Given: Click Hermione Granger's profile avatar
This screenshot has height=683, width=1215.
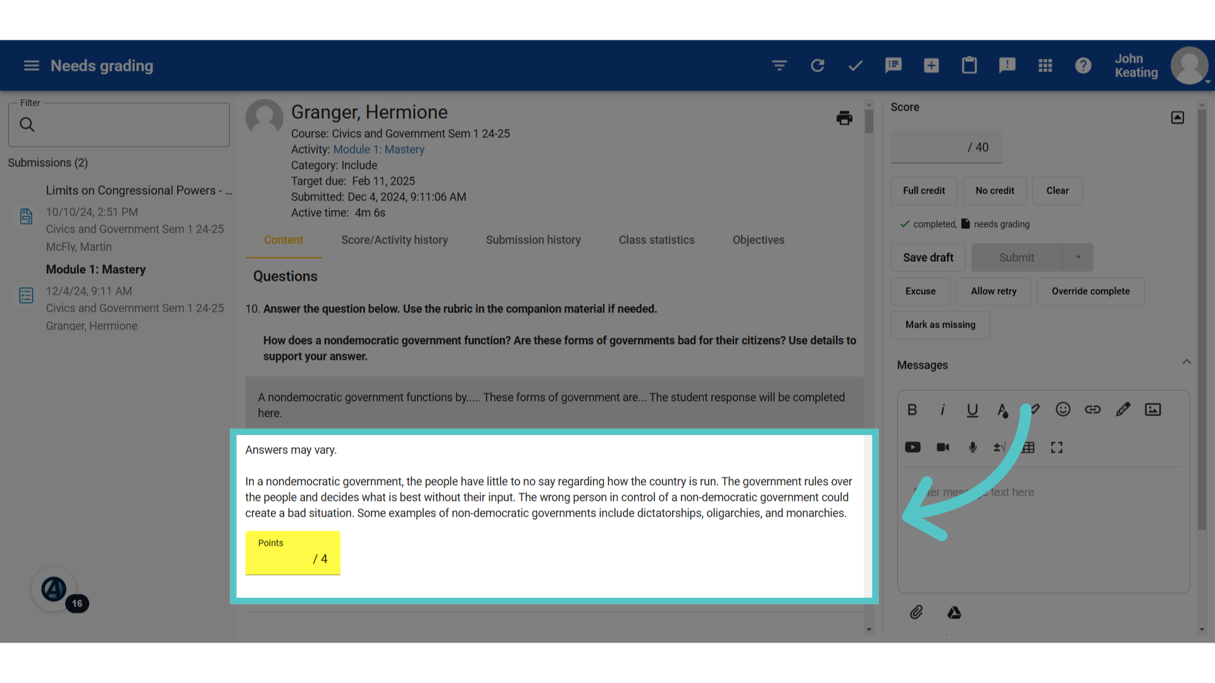Looking at the screenshot, I should pos(265,117).
